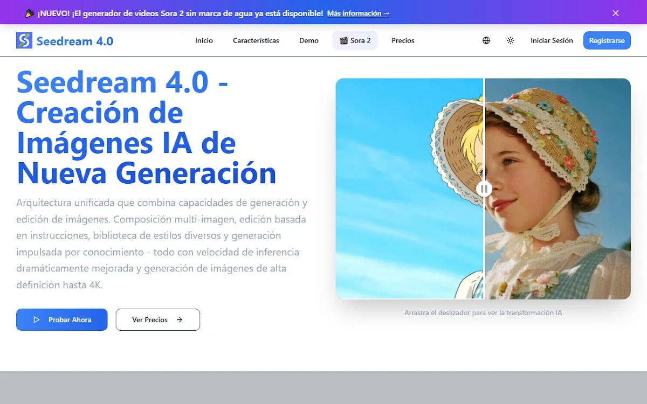Open the Demo nav item
647x404 pixels.
tap(309, 40)
